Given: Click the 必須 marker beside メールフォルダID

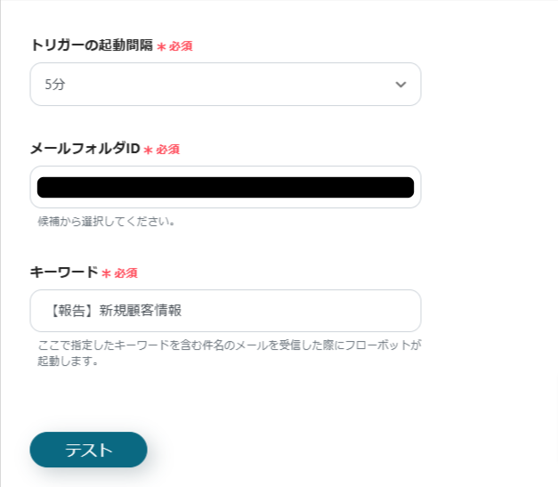Looking at the screenshot, I should [x=168, y=150].
